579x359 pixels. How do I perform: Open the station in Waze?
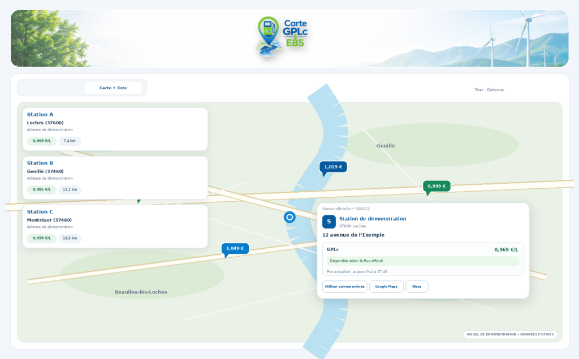point(417,287)
